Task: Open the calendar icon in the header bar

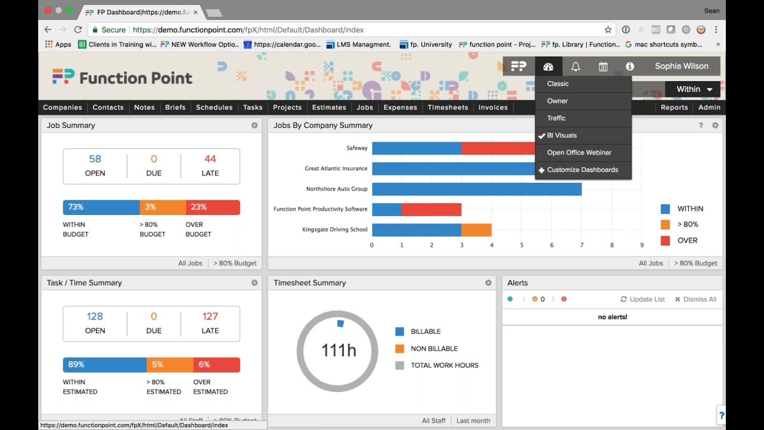Action: 603,67
